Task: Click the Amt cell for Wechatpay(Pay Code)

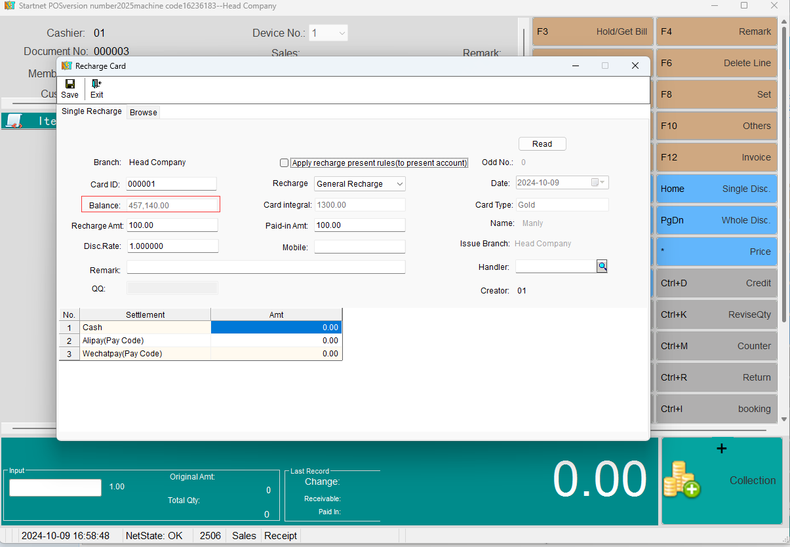Action: click(277, 354)
